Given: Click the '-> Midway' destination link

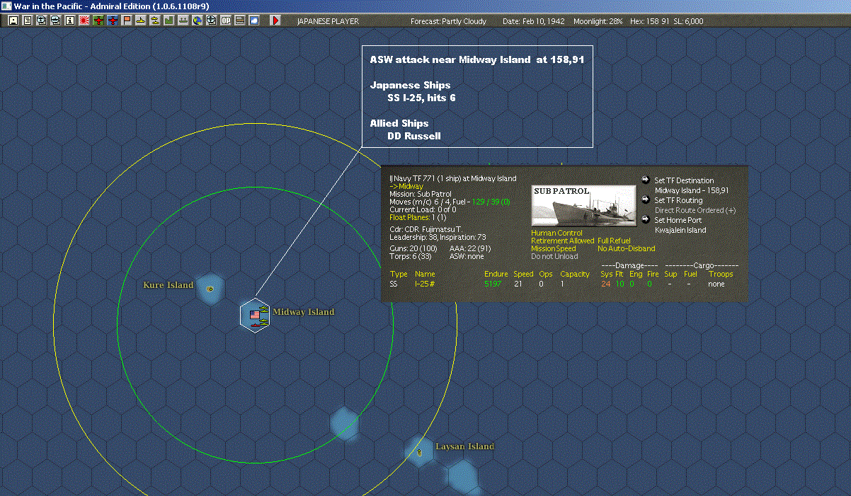Looking at the screenshot, I should click(406, 186).
